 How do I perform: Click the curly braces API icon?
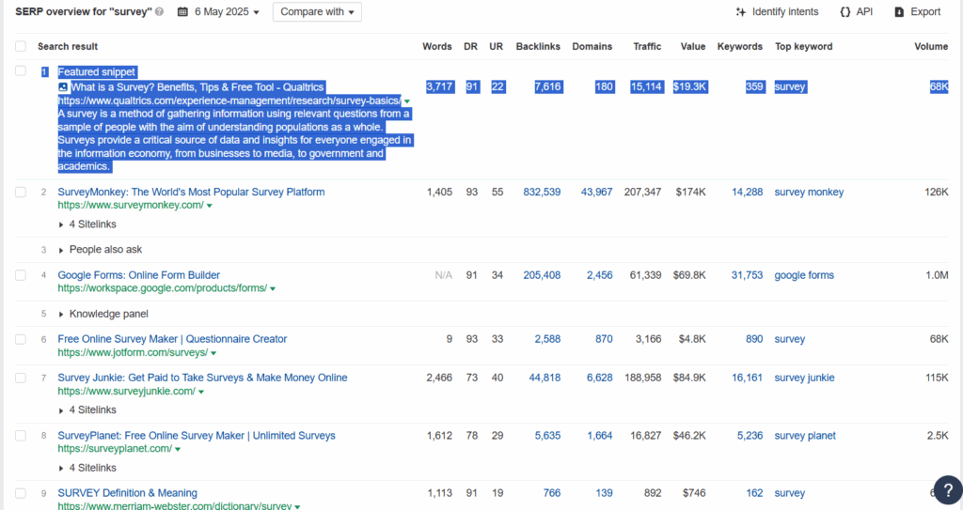(x=845, y=11)
